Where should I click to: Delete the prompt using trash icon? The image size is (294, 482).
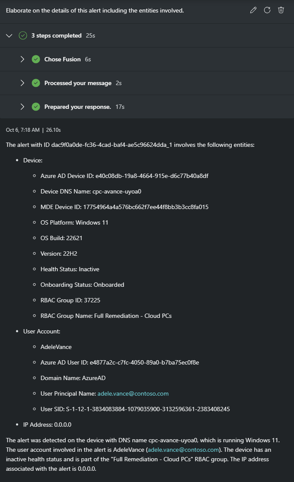[281, 10]
